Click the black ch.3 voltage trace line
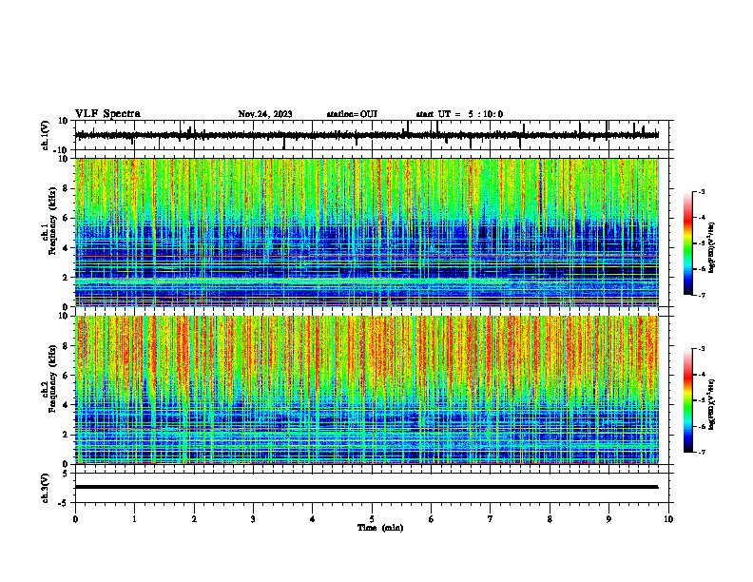 tap(366, 487)
